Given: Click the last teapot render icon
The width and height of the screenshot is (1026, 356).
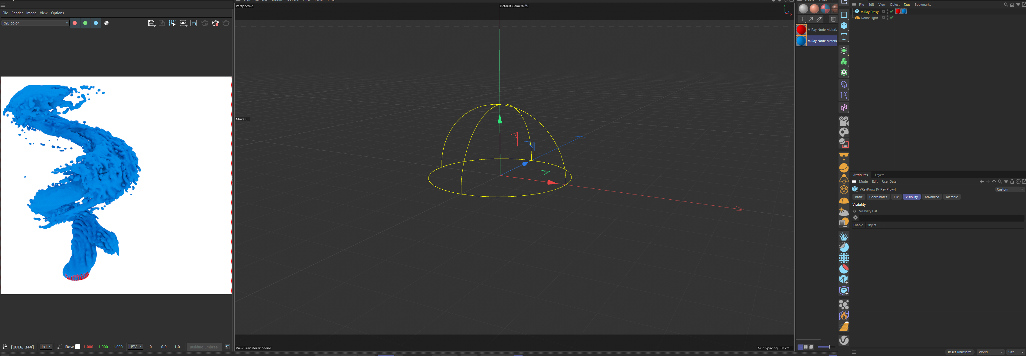Looking at the screenshot, I should [226, 23].
